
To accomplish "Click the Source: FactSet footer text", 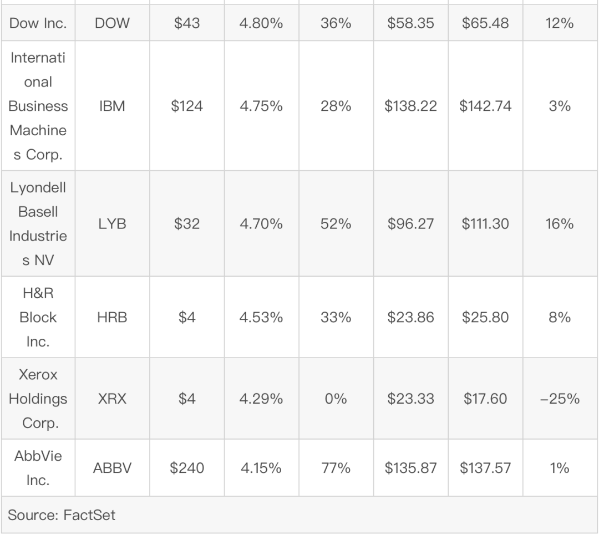I will [62, 514].
